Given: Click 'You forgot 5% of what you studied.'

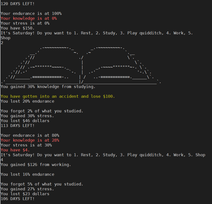Looking at the screenshot, I should click(x=42, y=184).
